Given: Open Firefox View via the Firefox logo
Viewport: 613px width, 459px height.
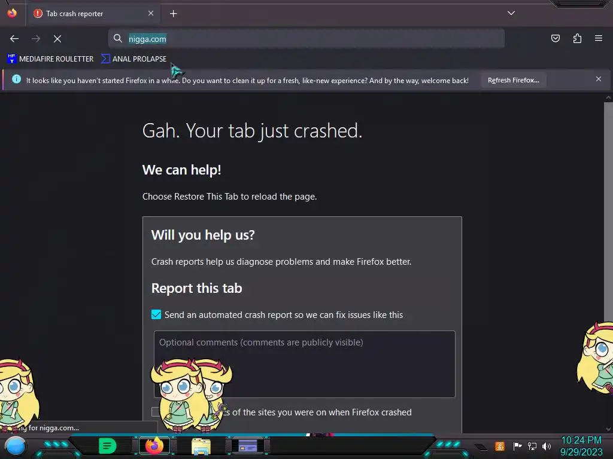Looking at the screenshot, I should click(x=12, y=13).
